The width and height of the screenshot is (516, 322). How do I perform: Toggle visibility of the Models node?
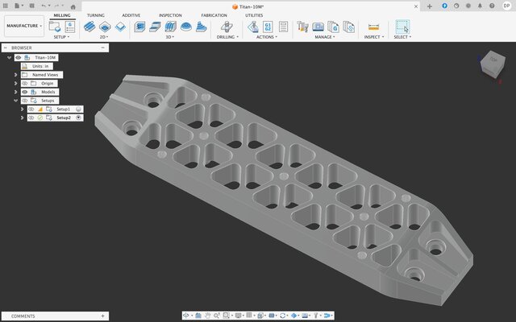coord(24,92)
